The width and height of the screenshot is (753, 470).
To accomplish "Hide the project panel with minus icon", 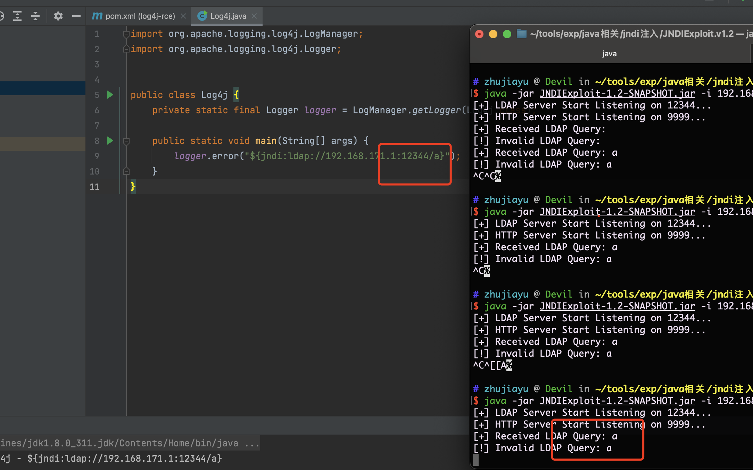I will coord(76,16).
